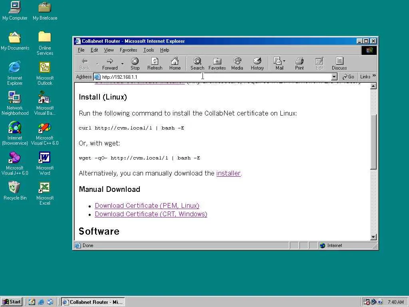Click Show Desktop quick launch icon
The width and height of the screenshot is (409, 307).
coord(32,302)
